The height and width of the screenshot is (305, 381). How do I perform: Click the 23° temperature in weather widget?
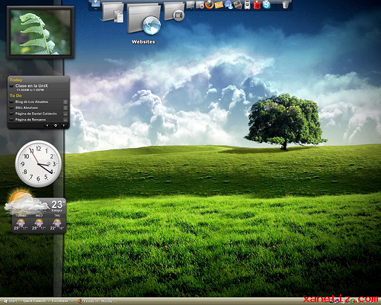pos(58,204)
